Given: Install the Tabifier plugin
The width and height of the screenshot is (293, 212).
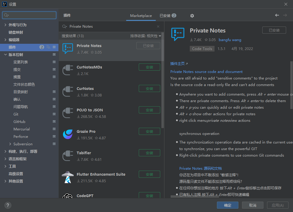Looking at the screenshot, I should (x=149, y=153).
